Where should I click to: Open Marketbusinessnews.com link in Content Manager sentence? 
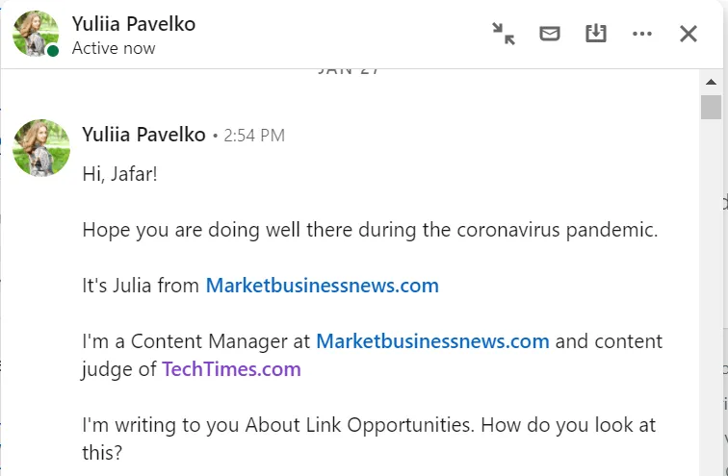(x=432, y=340)
